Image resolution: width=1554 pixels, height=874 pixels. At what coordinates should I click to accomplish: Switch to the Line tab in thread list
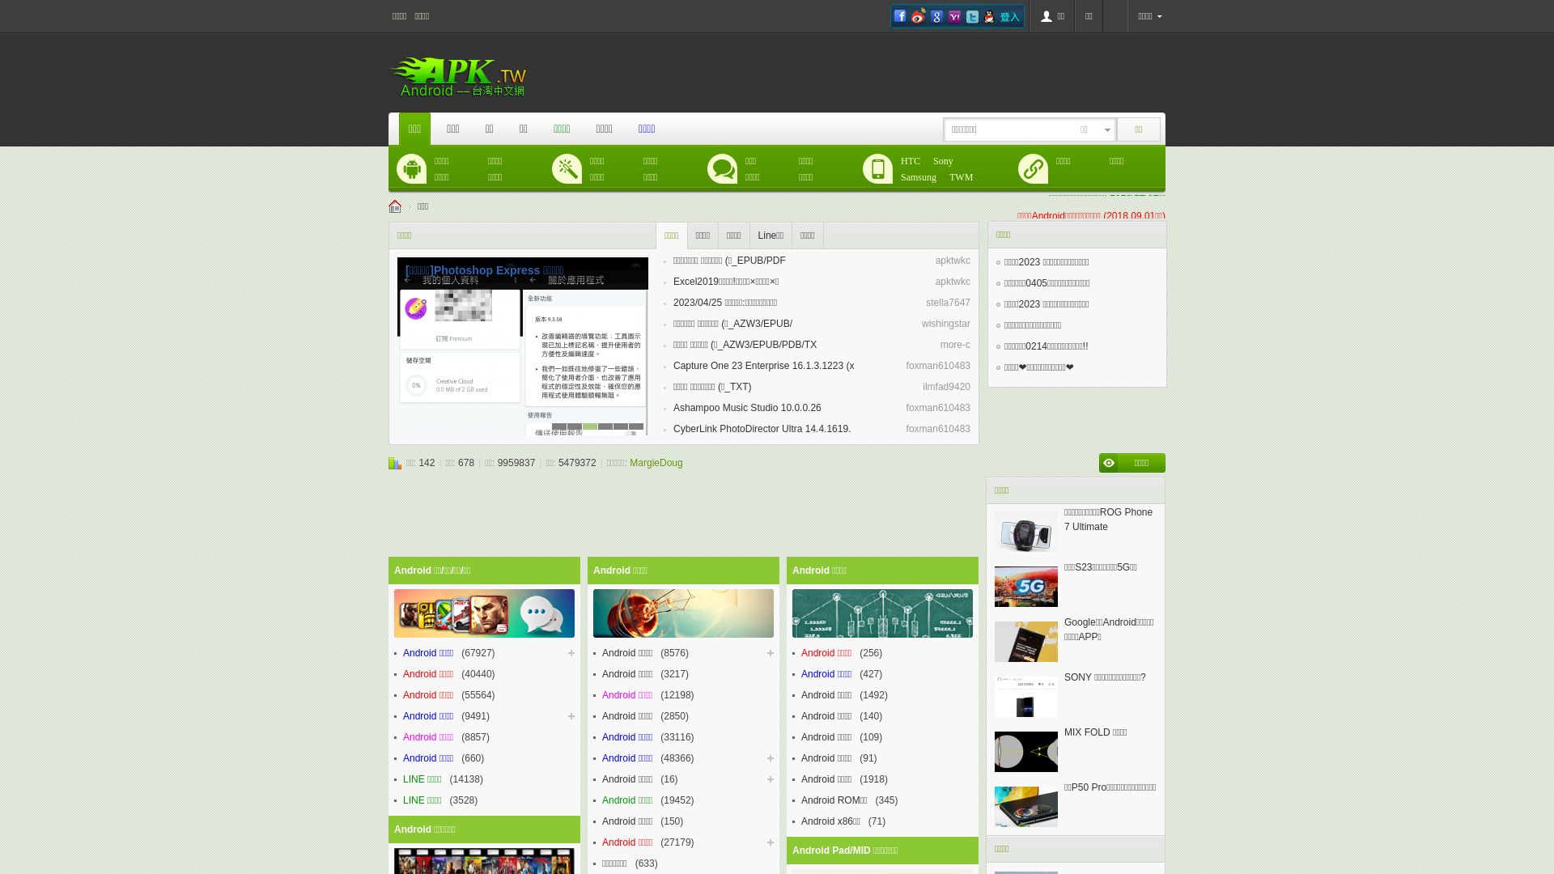(771, 235)
